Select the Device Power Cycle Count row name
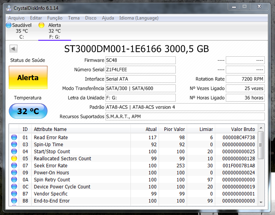 click(x=62, y=186)
